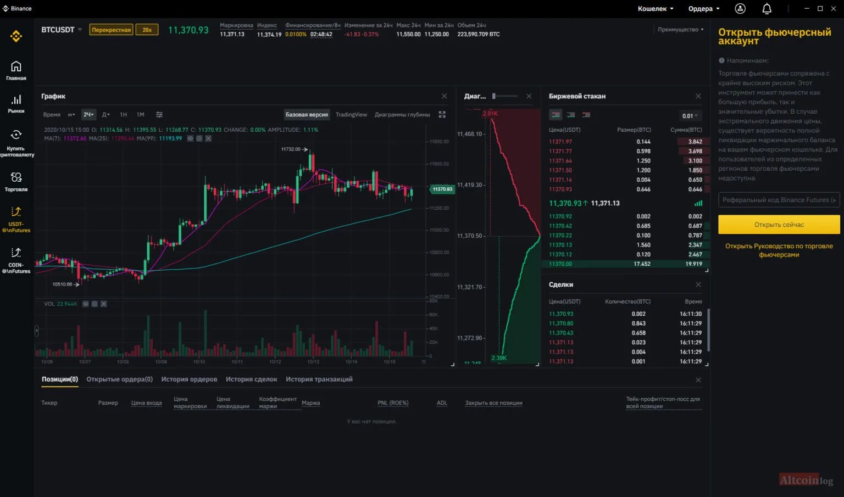Close the positions bottom panel
844x497 pixels.
tap(698, 380)
